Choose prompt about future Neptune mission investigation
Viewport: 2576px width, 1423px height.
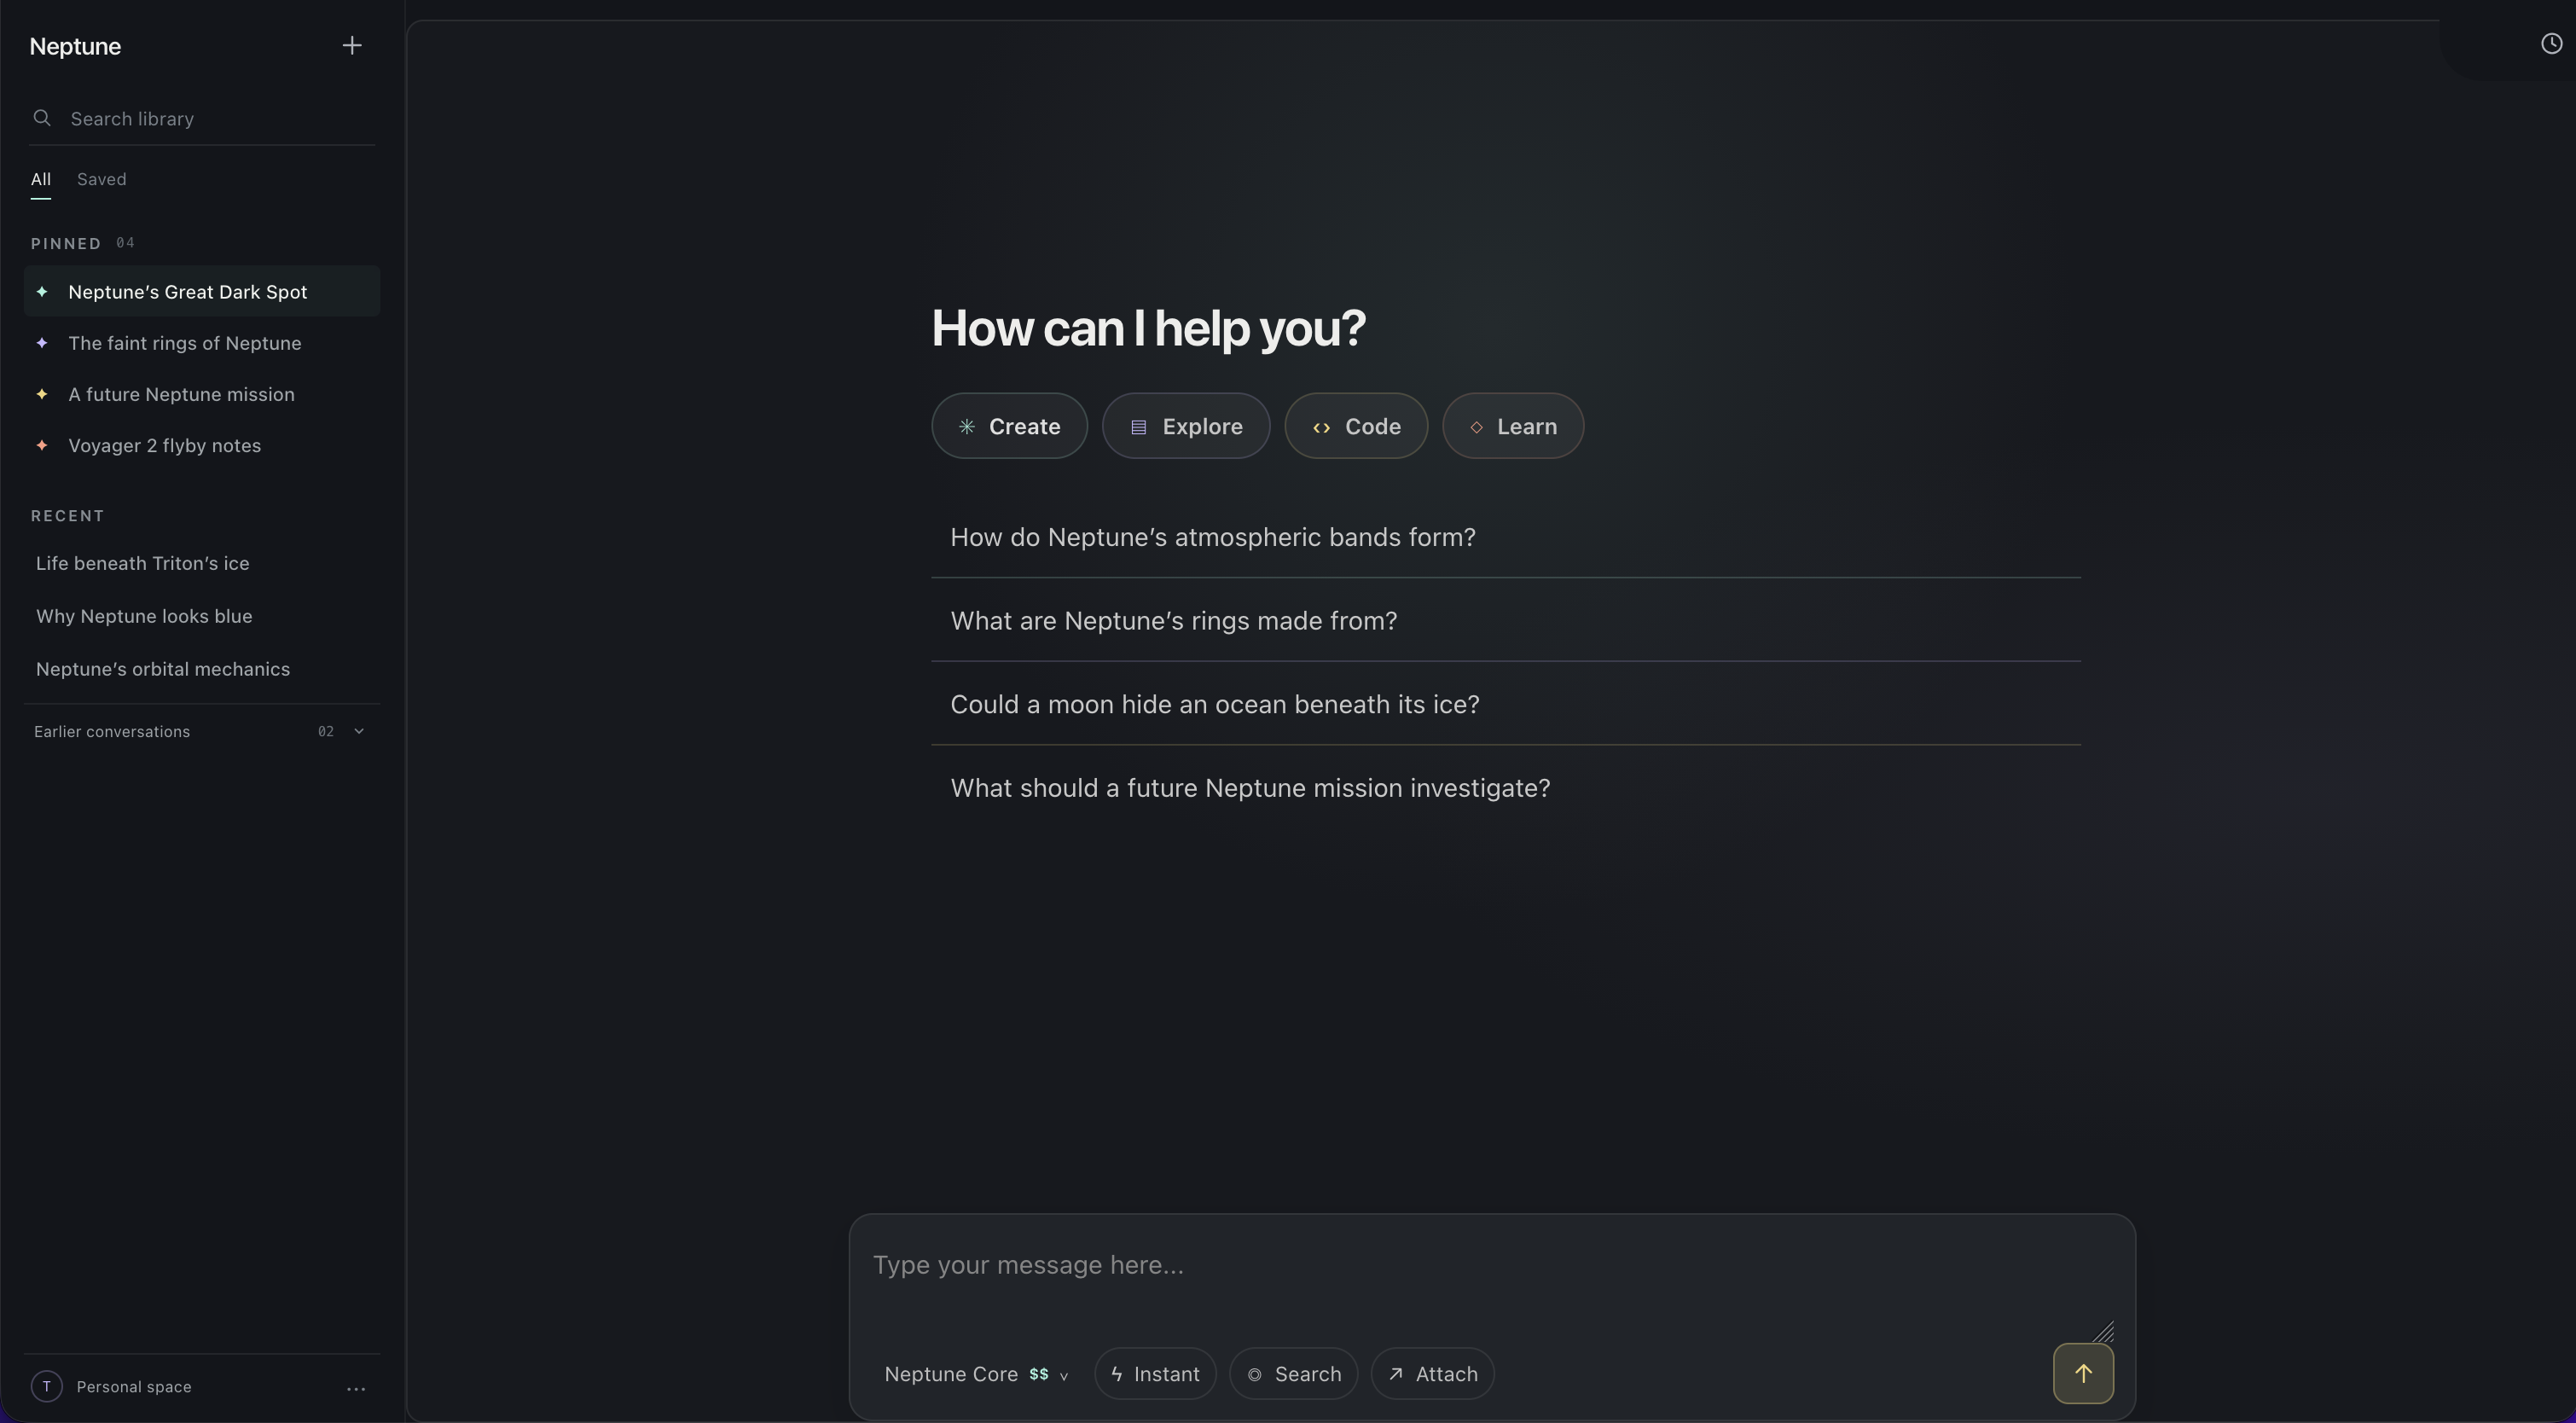pyautogui.click(x=1506, y=788)
